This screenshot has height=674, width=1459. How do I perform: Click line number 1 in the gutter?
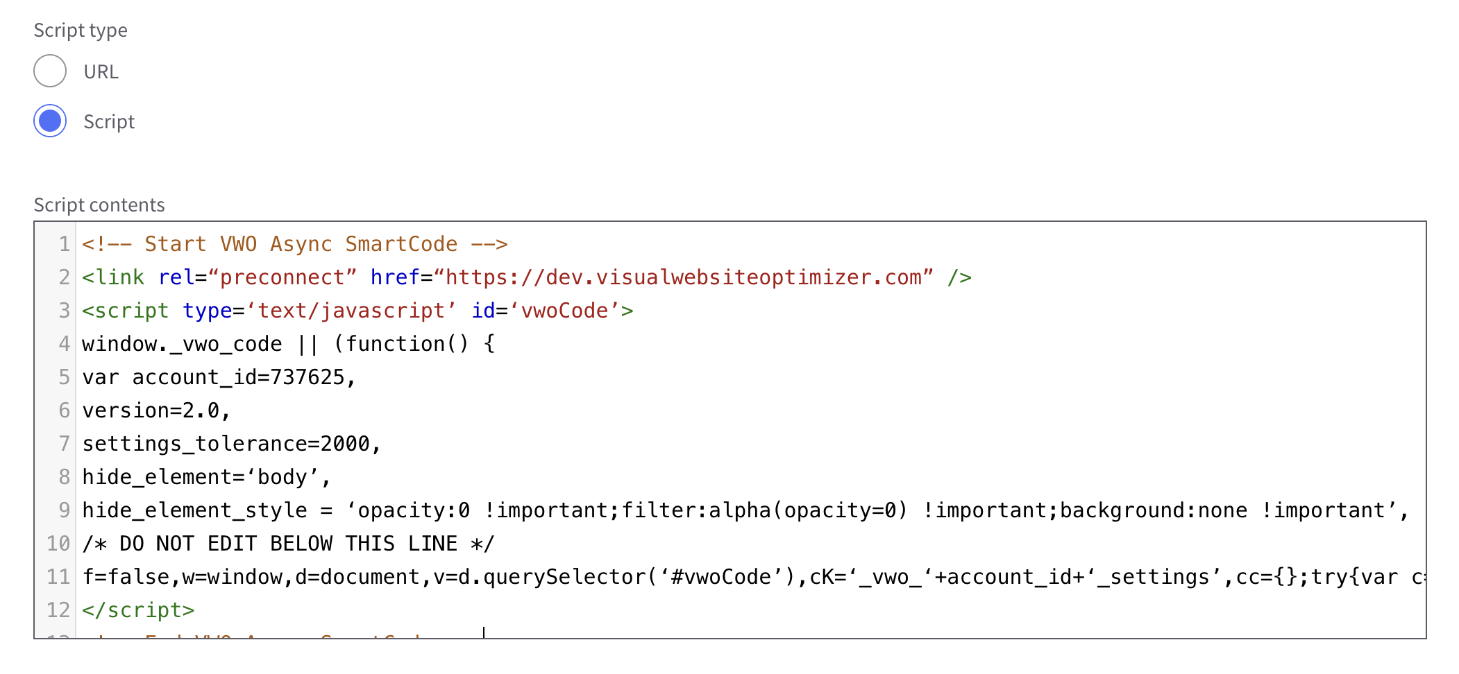(x=64, y=244)
